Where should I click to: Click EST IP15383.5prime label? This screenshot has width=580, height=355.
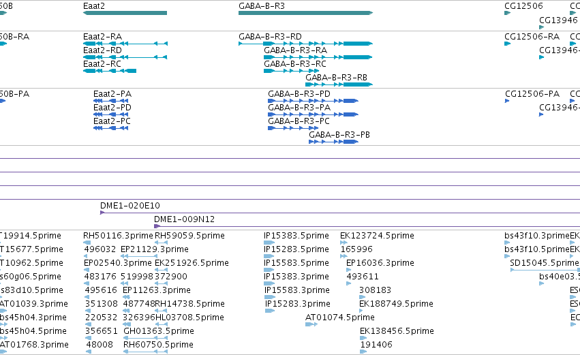pos(296,236)
